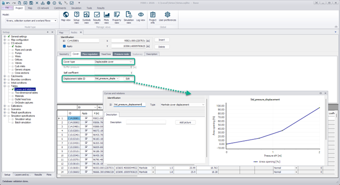Select Pipes and canals in Setup tree
The width and height of the screenshot is (340, 185).
[23, 50]
